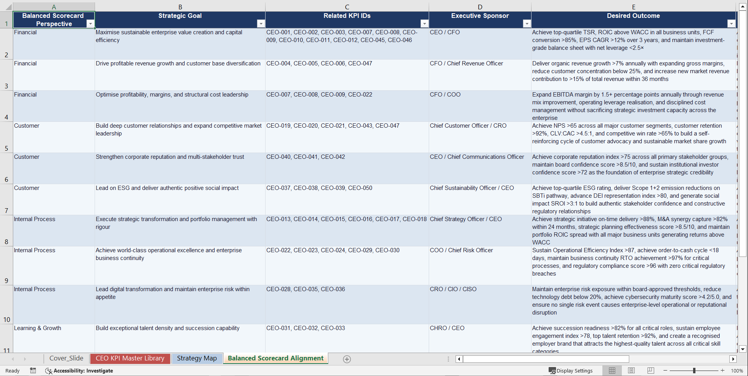Click vertical scrollbar up arrow
Viewport: 748px width, 376px height.
(x=743, y=7)
